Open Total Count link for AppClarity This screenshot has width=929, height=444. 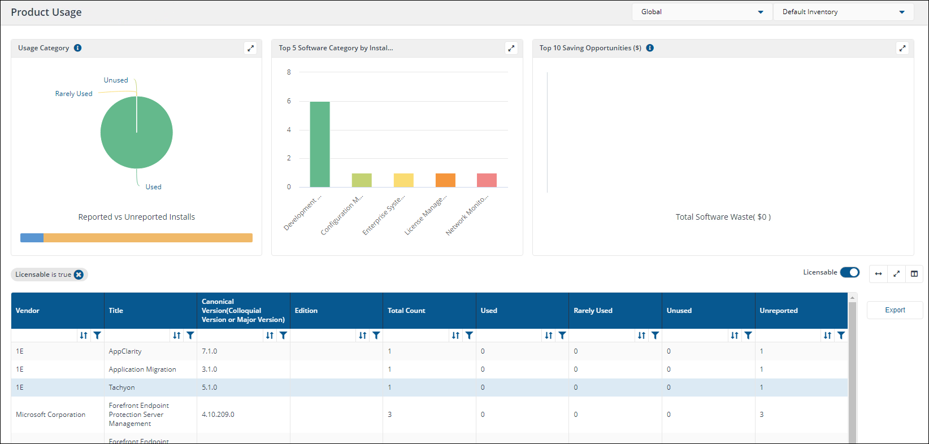click(390, 351)
